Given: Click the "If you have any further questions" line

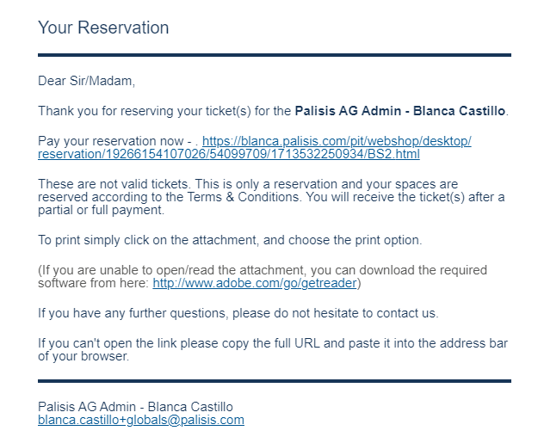Looking at the screenshot, I should [238, 313].
